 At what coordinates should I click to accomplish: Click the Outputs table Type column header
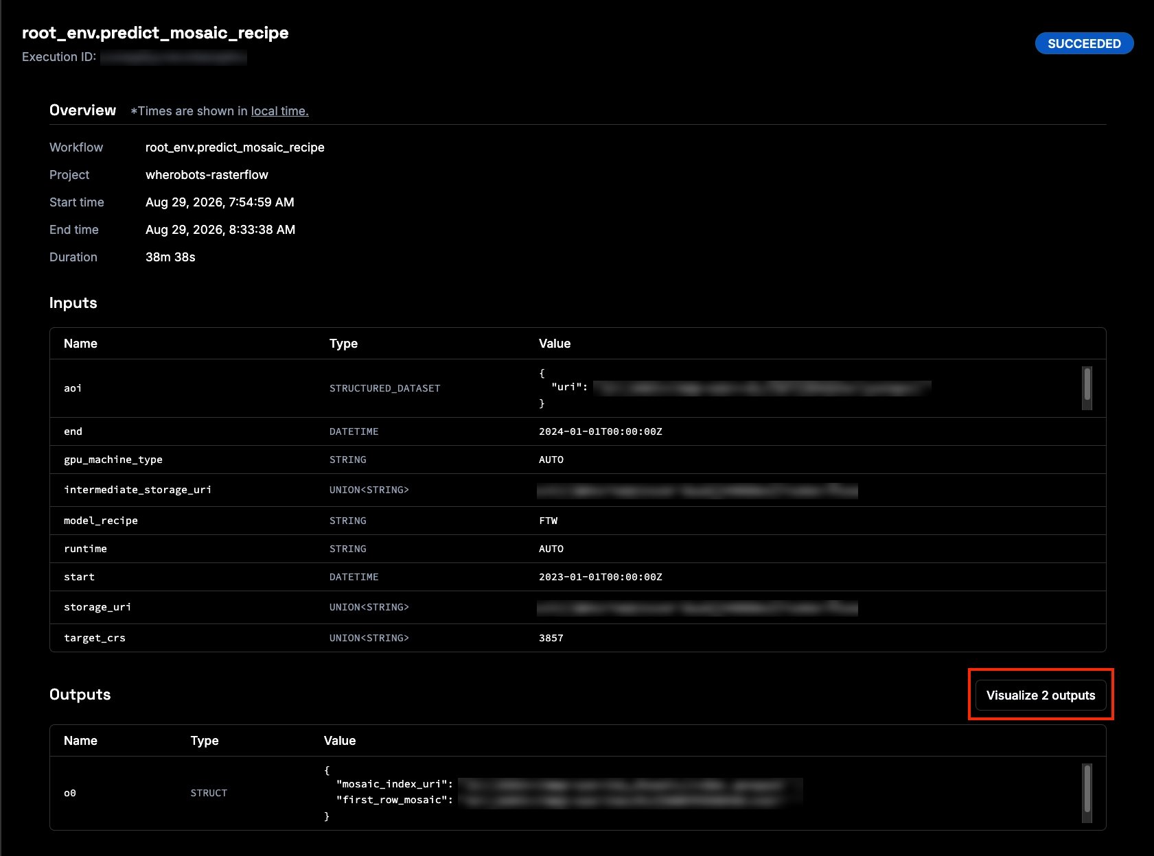tap(205, 741)
